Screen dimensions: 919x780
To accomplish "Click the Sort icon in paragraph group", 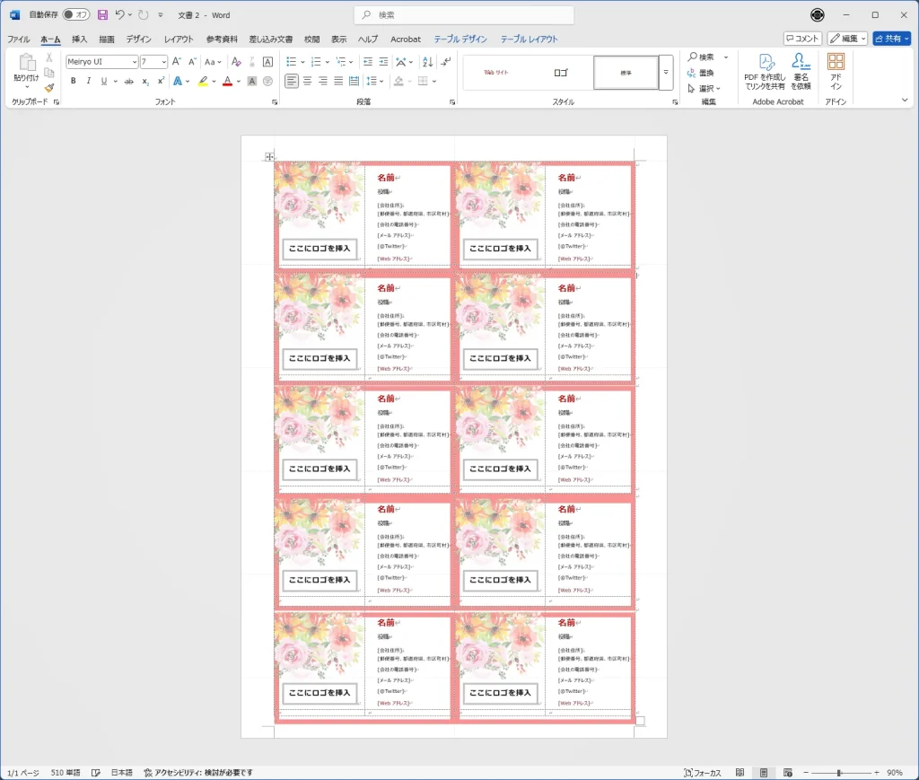I will pos(425,62).
